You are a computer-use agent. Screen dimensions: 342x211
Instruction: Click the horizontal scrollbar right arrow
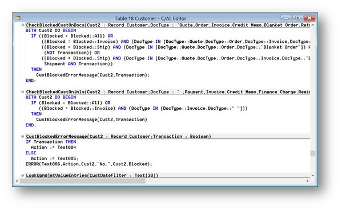(307, 181)
